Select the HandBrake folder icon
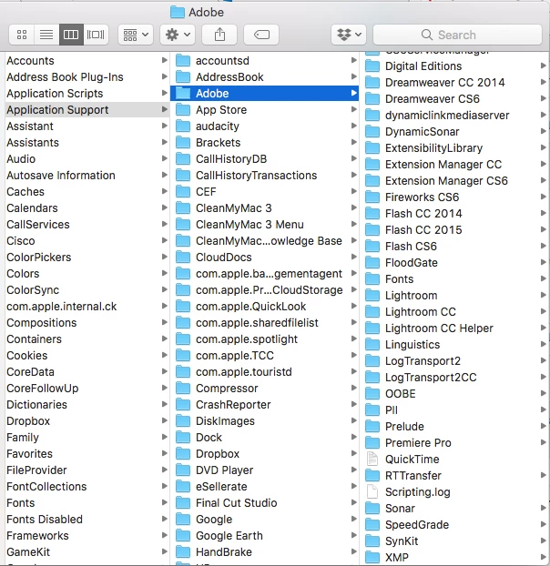Viewport: 550px width, 566px height. coord(183,552)
